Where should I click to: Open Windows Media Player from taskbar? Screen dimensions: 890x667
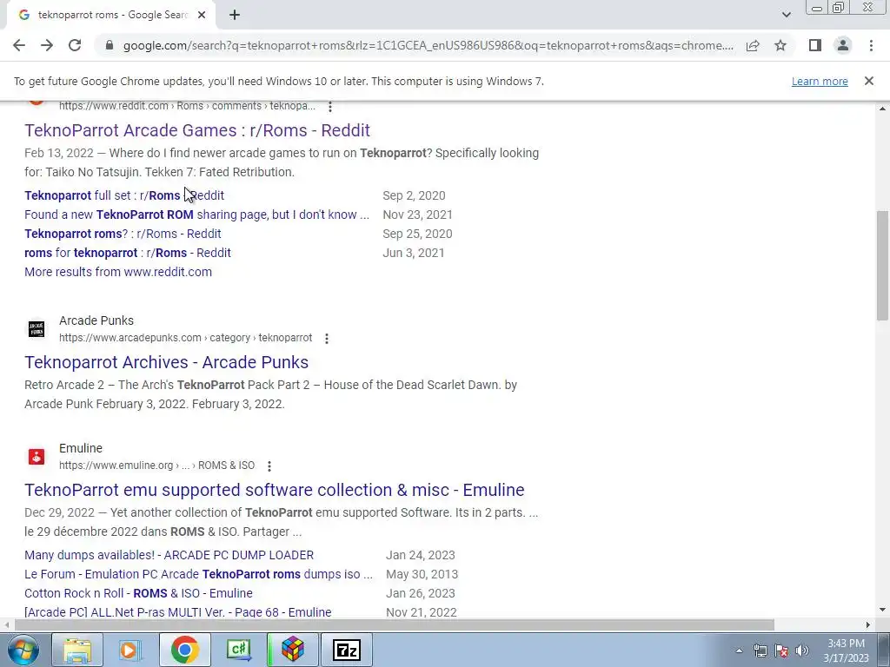(x=130, y=650)
